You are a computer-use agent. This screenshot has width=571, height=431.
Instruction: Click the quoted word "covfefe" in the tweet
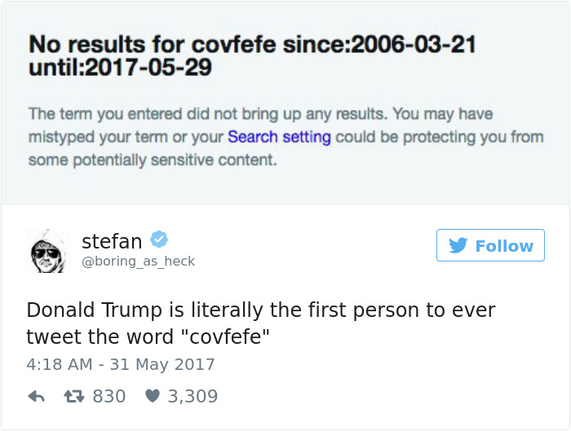click(x=239, y=337)
